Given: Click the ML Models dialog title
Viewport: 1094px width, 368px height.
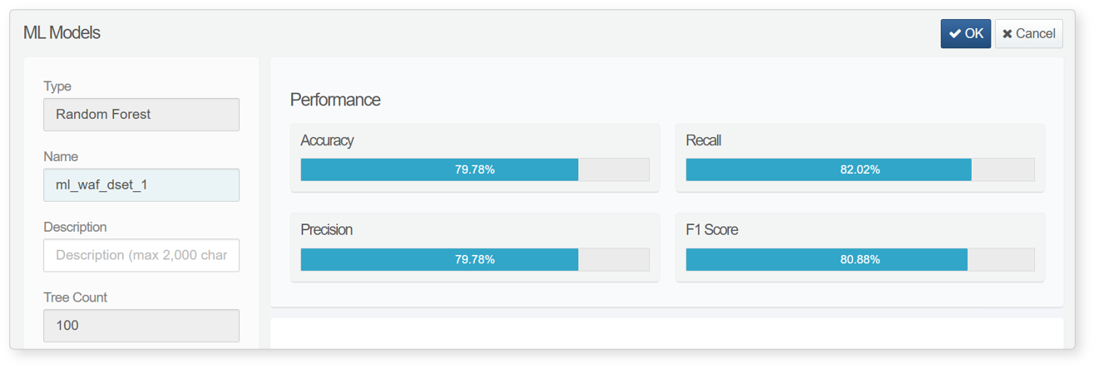Looking at the screenshot, I should [62, 33].
